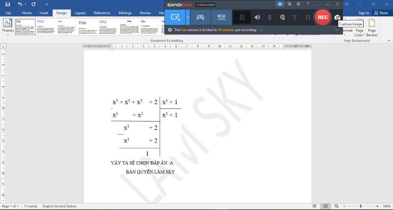Switch to the Layout tab

(80, 13)
